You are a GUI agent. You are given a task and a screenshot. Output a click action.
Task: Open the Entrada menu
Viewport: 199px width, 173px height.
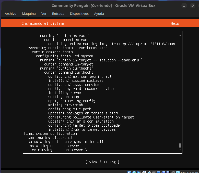[x=58, y=14]
